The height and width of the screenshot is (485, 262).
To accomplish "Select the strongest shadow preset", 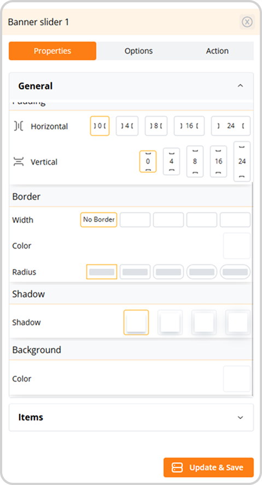I will (238, 322).
